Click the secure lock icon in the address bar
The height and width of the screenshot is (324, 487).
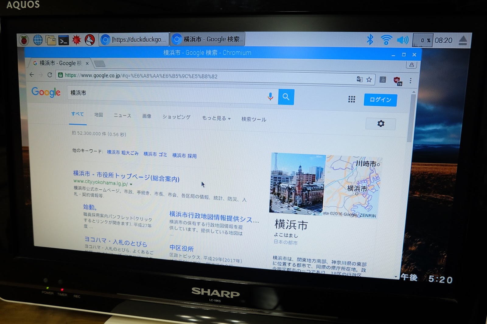(x=60, y=75)
